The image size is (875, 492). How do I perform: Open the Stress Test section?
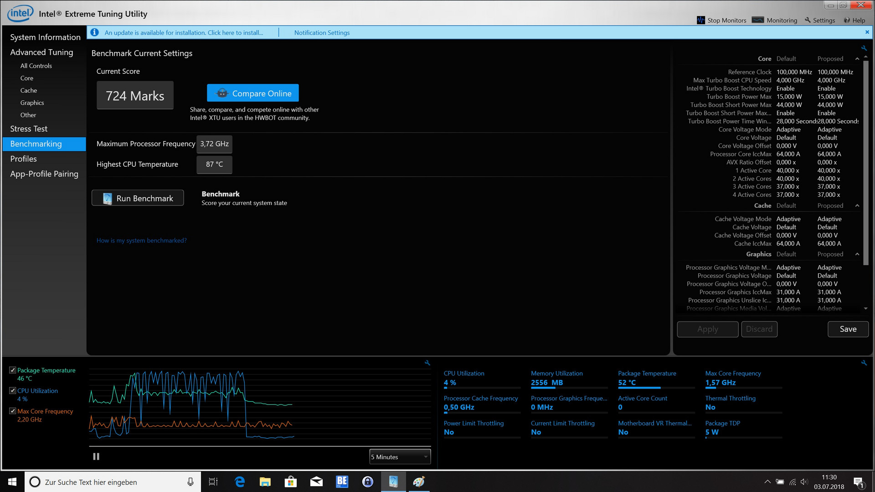click(x=29, y=129)
